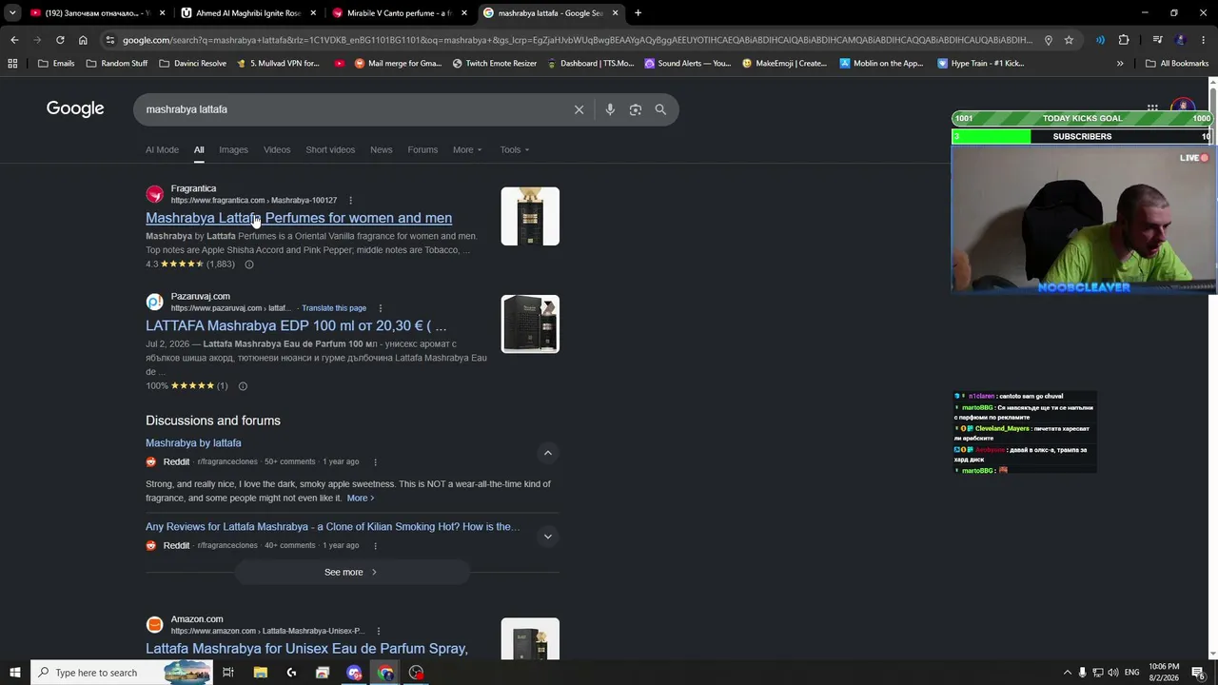
Task: Search by image with Google Lens
Action: 636,109
